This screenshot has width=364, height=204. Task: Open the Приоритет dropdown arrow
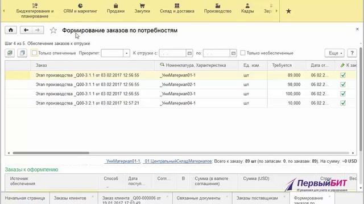126,53
